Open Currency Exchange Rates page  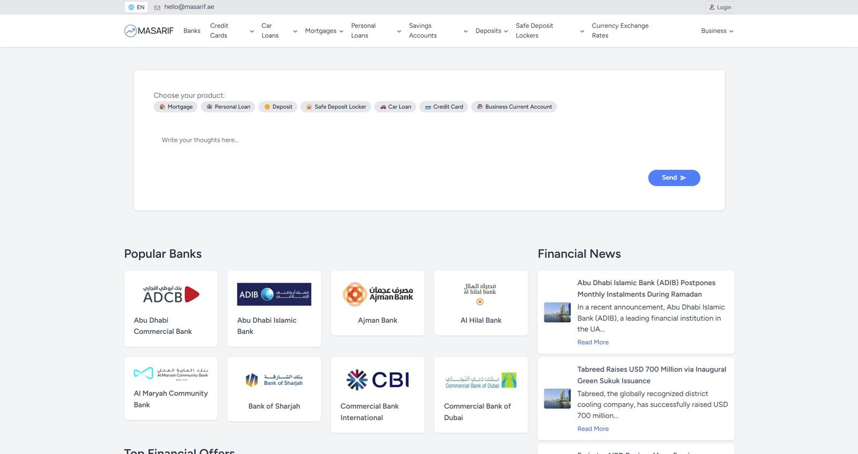(620, 31)
